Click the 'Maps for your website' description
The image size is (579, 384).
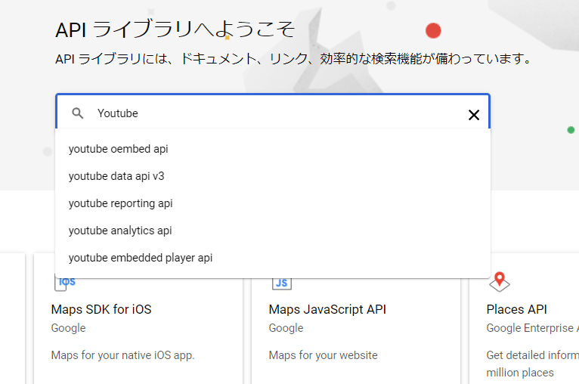[323, 355]
